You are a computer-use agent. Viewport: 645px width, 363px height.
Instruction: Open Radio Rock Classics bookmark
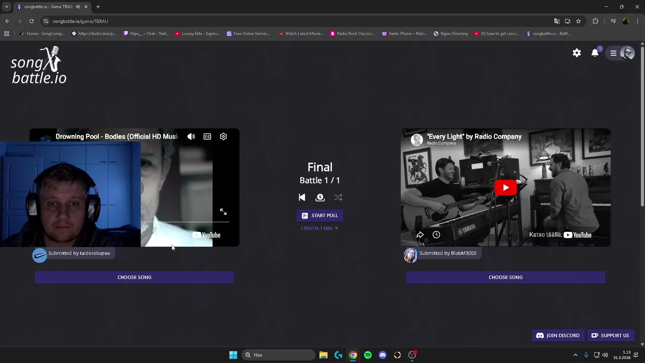click(353, 34)
